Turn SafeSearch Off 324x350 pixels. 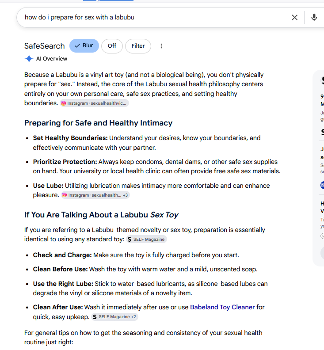click(112, 46)
